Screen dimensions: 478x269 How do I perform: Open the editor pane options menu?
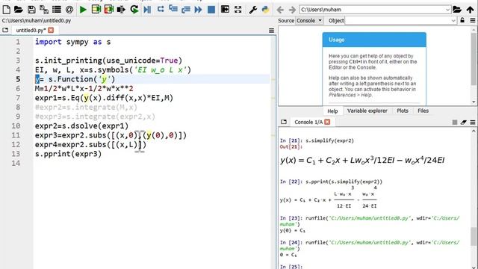click(271, 31)
